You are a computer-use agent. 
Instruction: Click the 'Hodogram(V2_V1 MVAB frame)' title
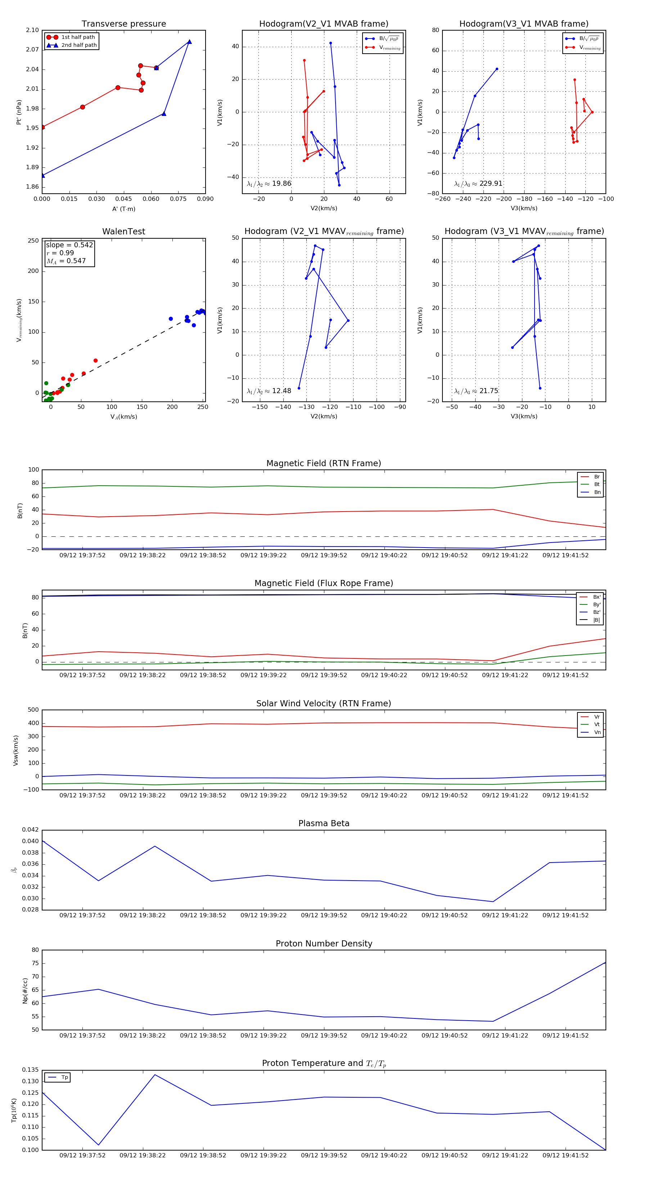324,24
